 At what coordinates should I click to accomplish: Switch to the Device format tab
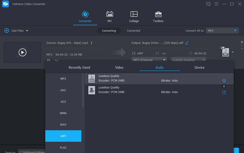pyautogui.click(x=199, y=67)
